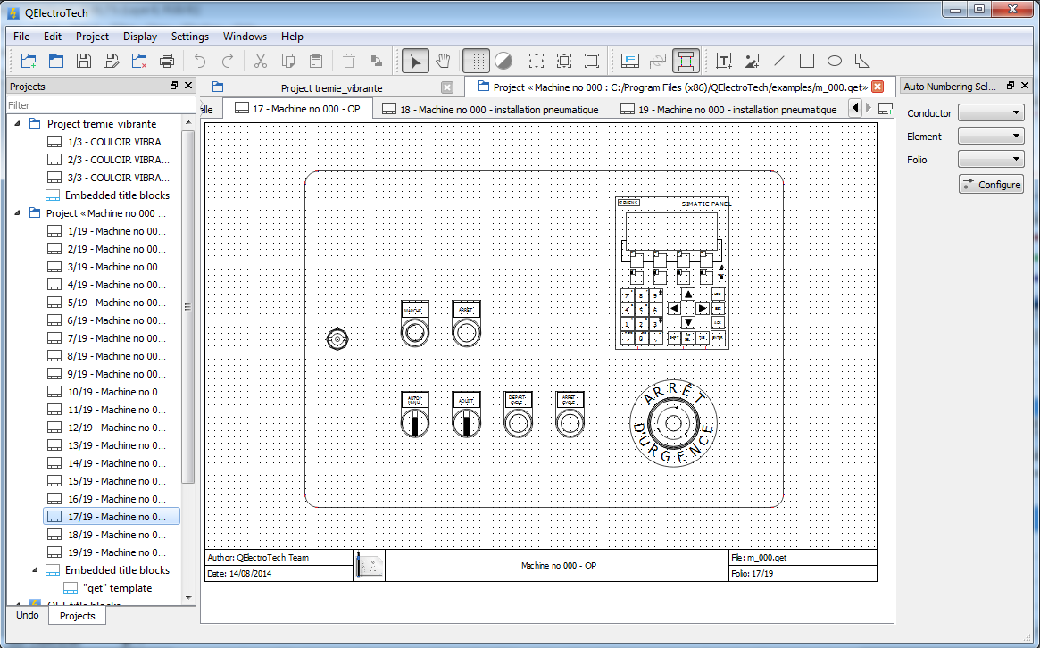Open the File menu

click(x=21, y=37)
